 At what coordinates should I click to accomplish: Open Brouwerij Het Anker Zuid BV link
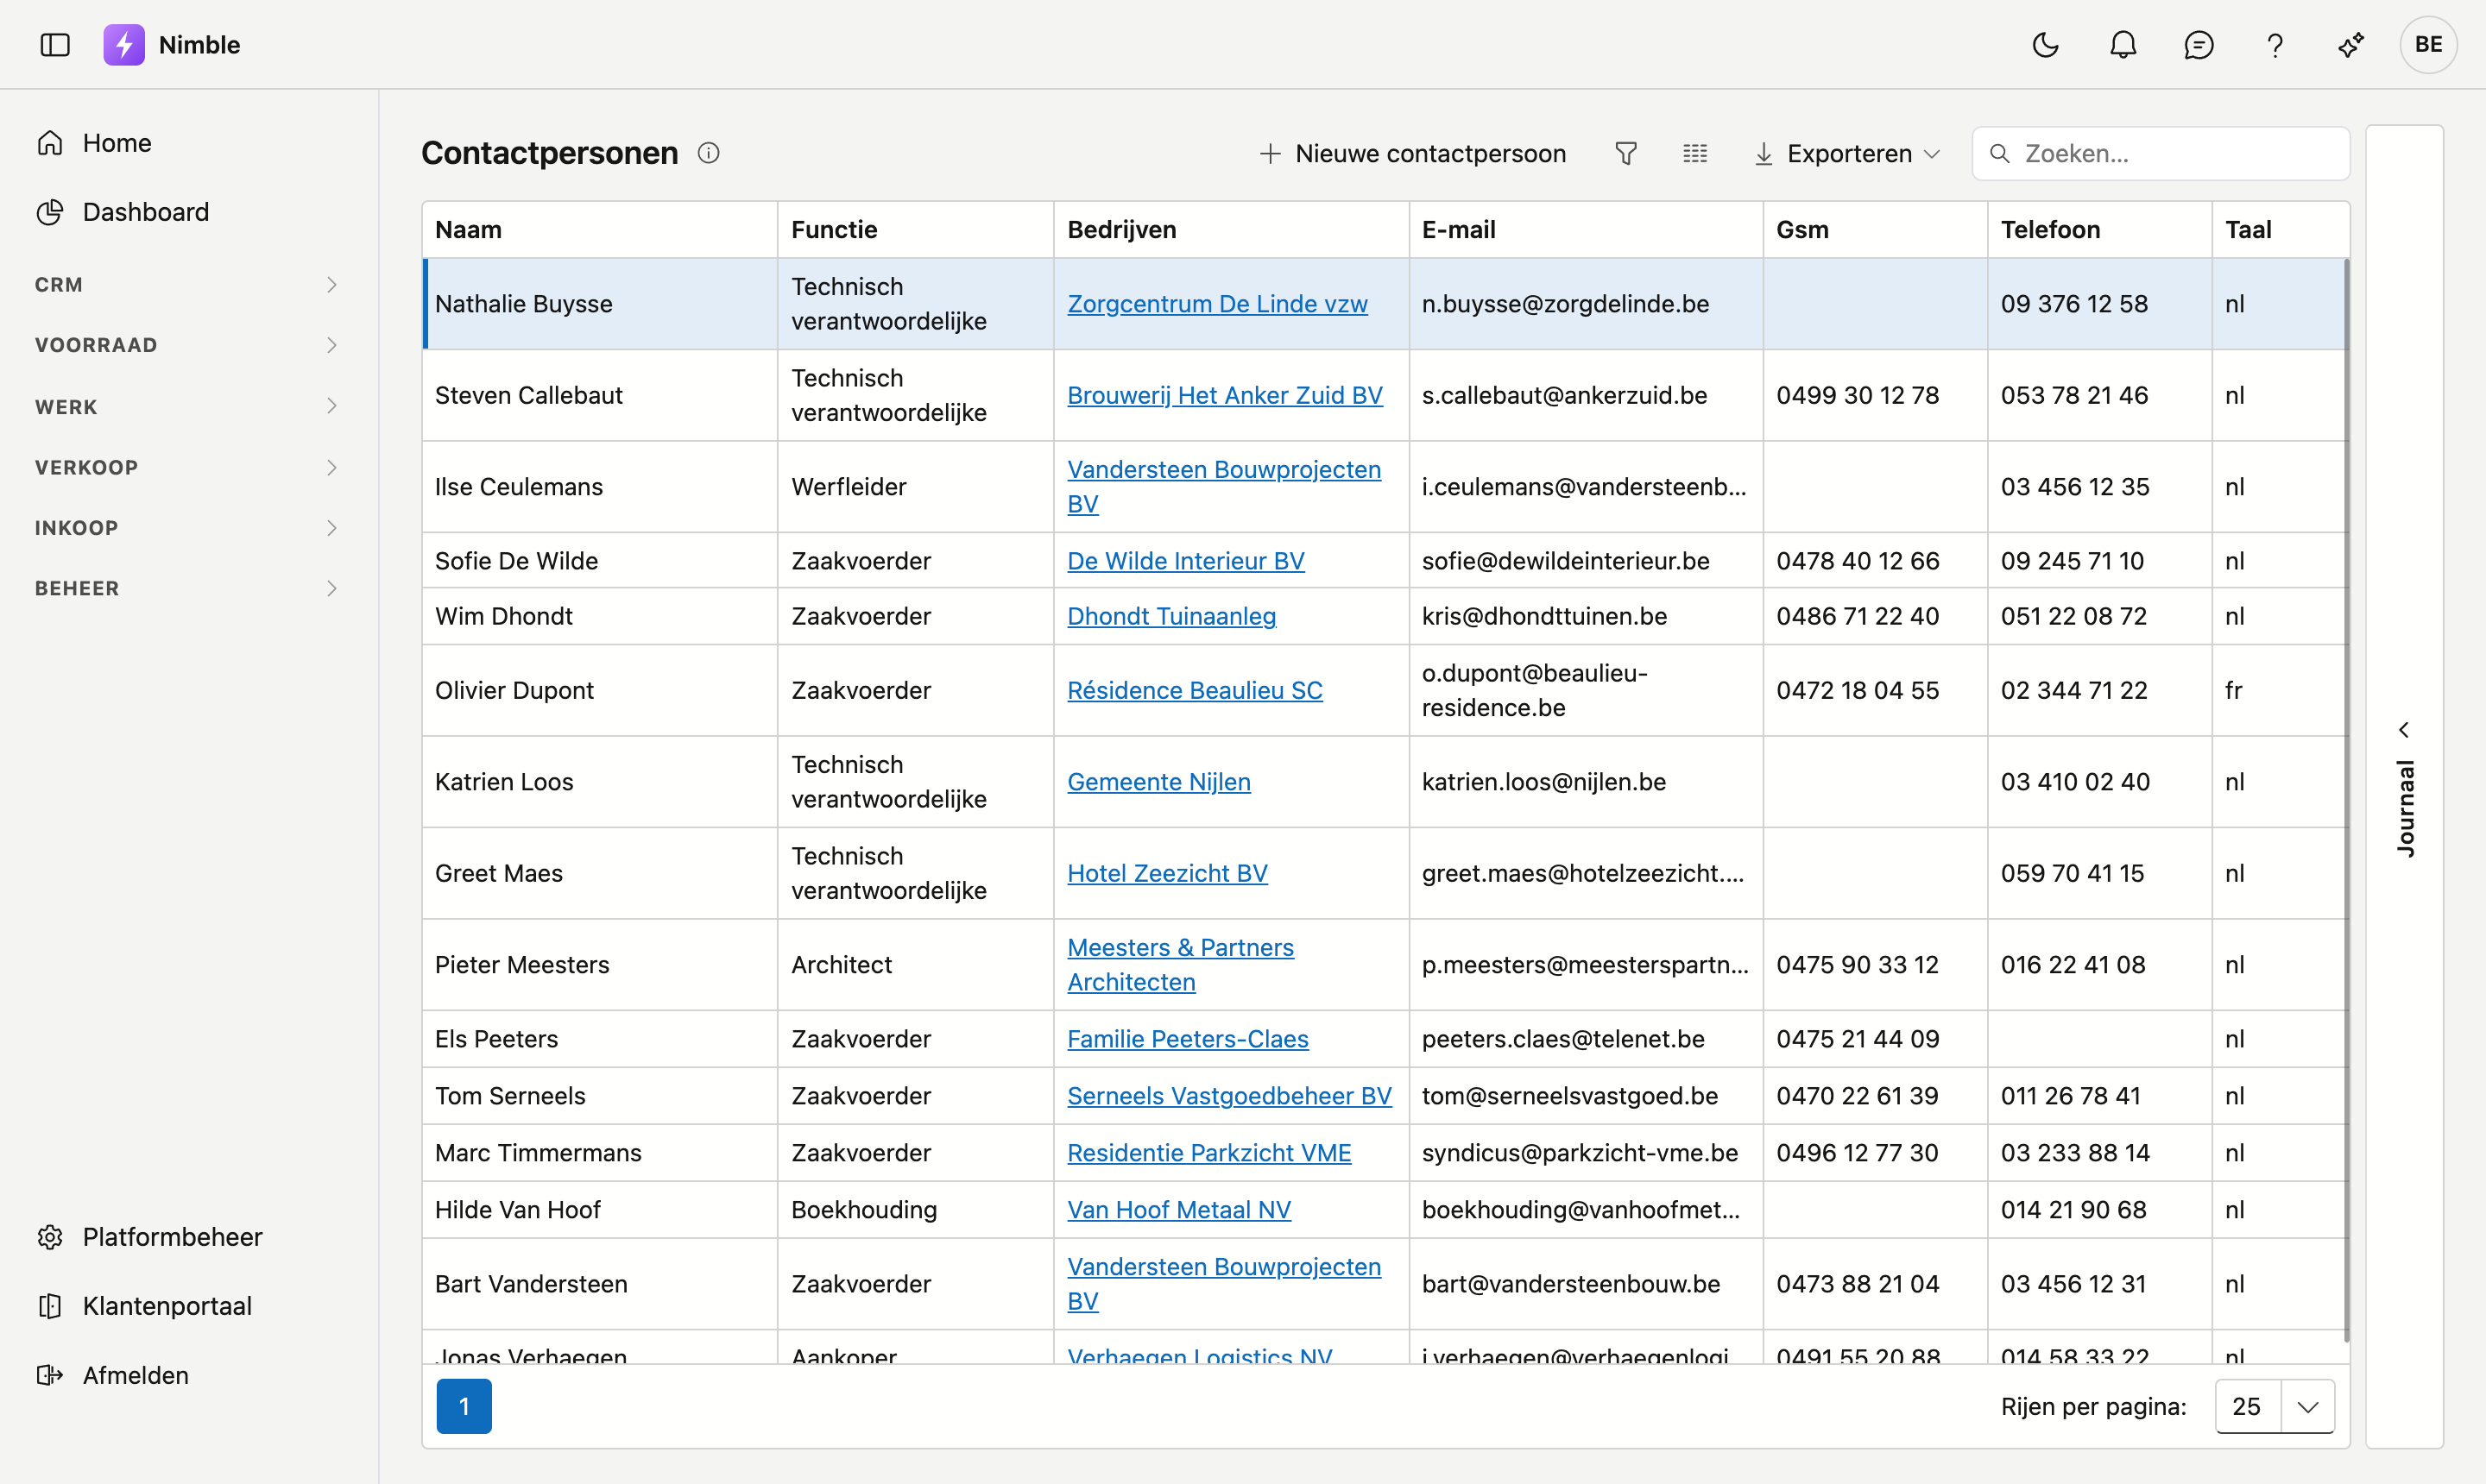(x=1225, y=395)
